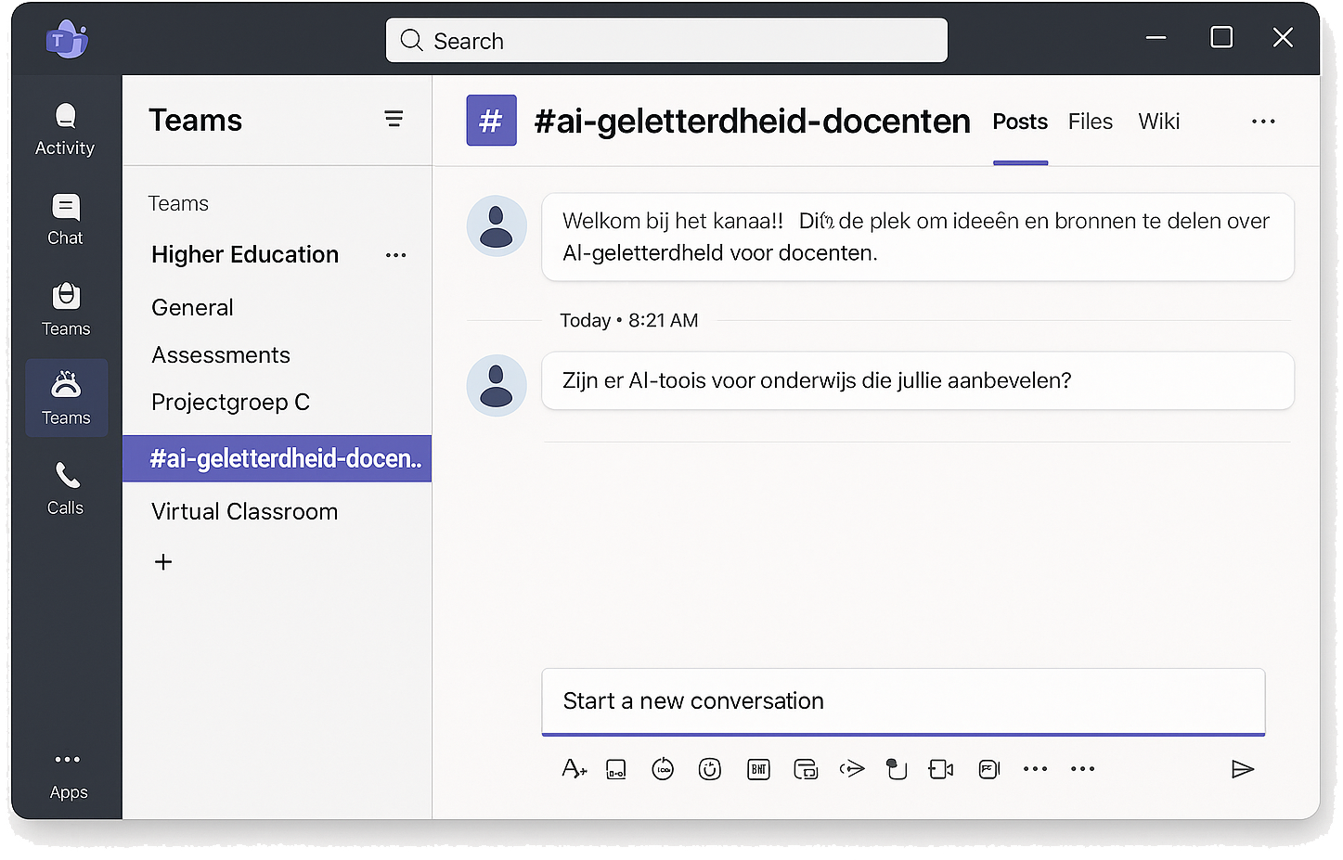Switch to the Wiki tab

click(1158, 122)
